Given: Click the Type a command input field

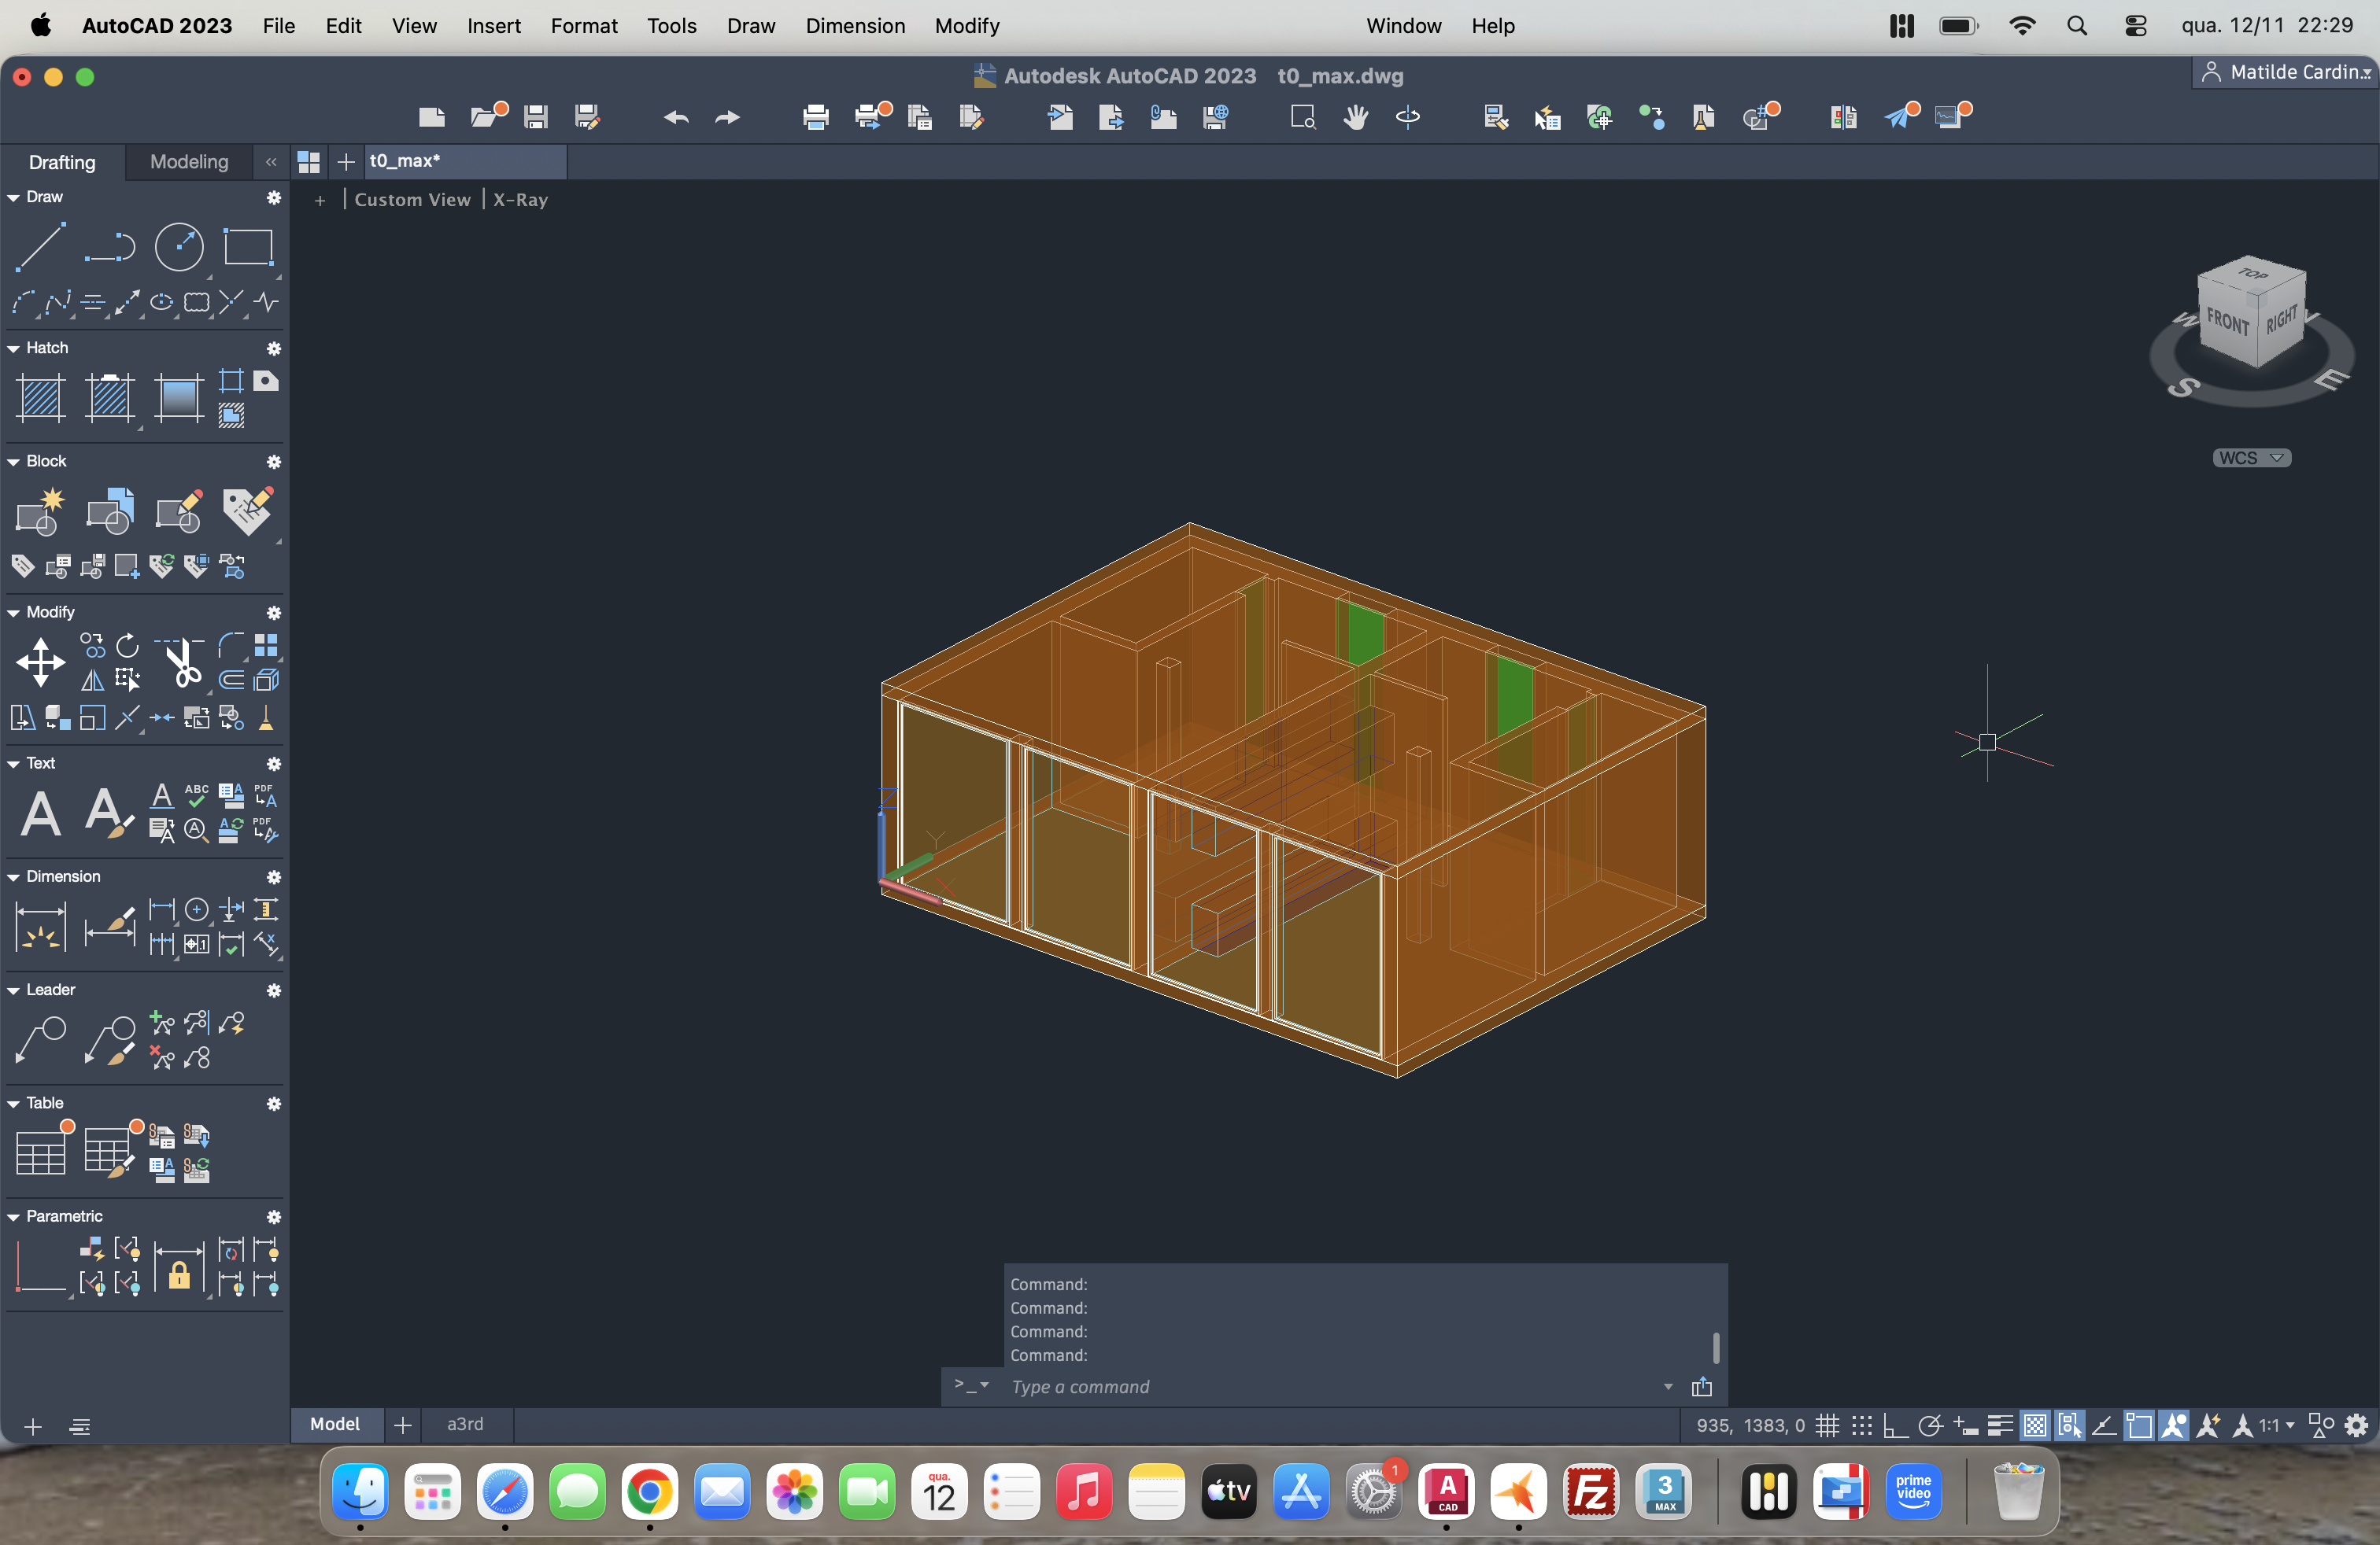Looking at the screenshot, I should click(1330, 1387).
